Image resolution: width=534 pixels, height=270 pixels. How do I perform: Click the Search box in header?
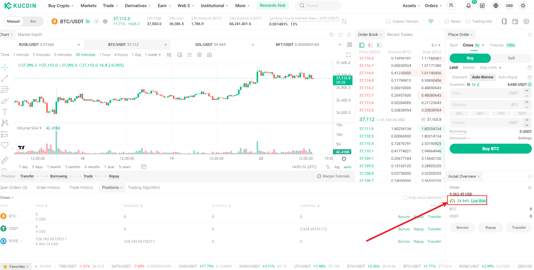(318, 6)
